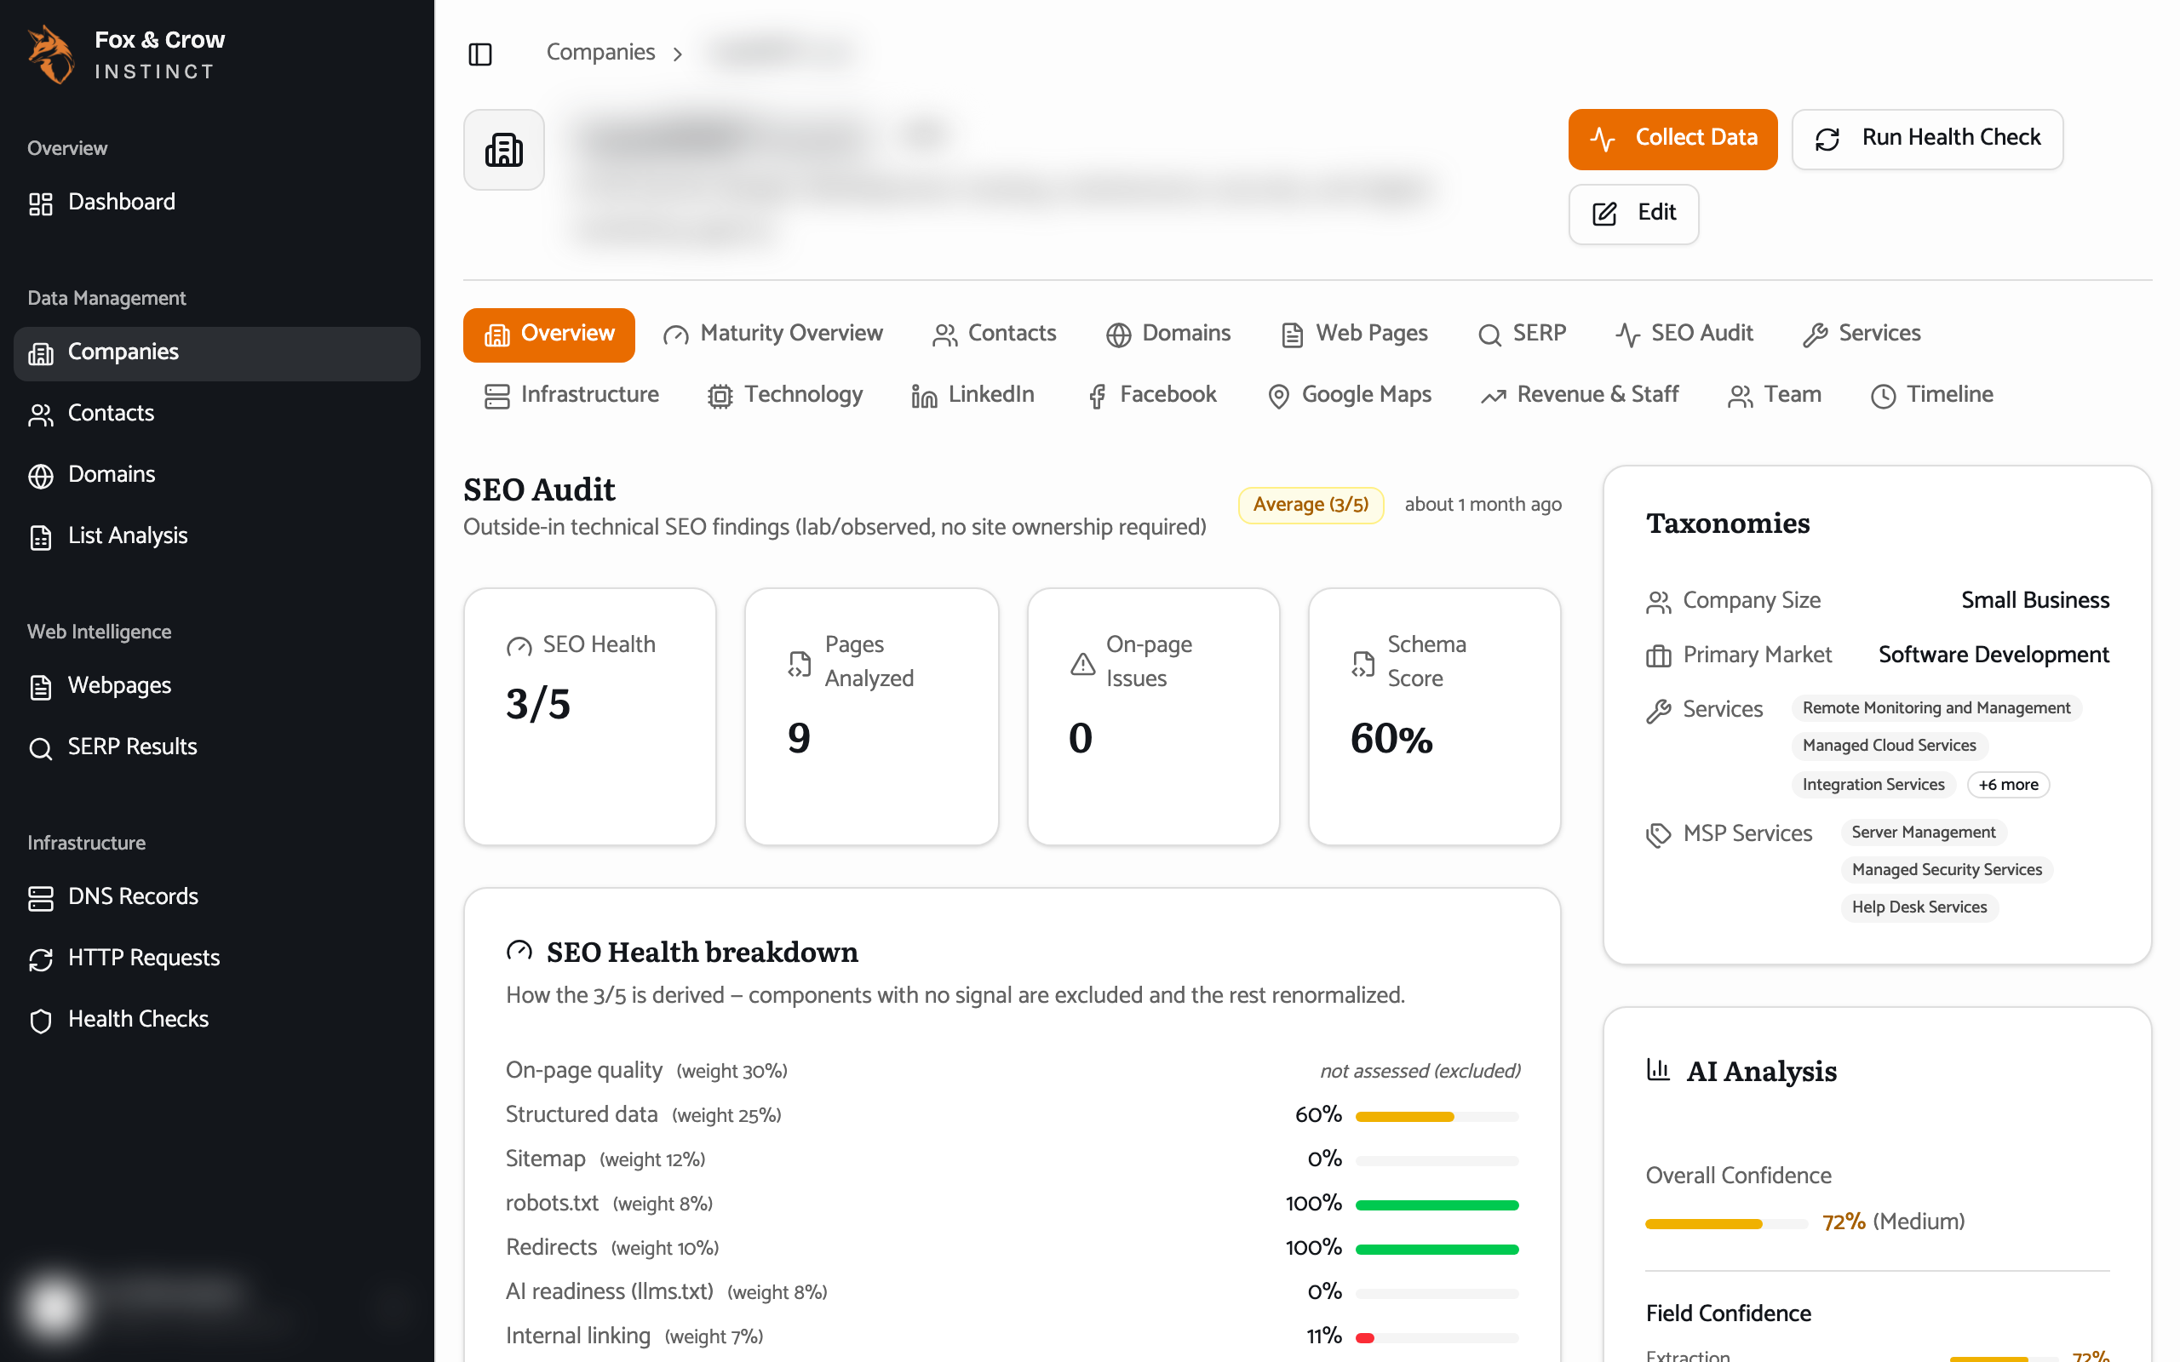Switch to the Timeline tab
This screenshot has height=1362, width=2180.
pos(1931,397)
